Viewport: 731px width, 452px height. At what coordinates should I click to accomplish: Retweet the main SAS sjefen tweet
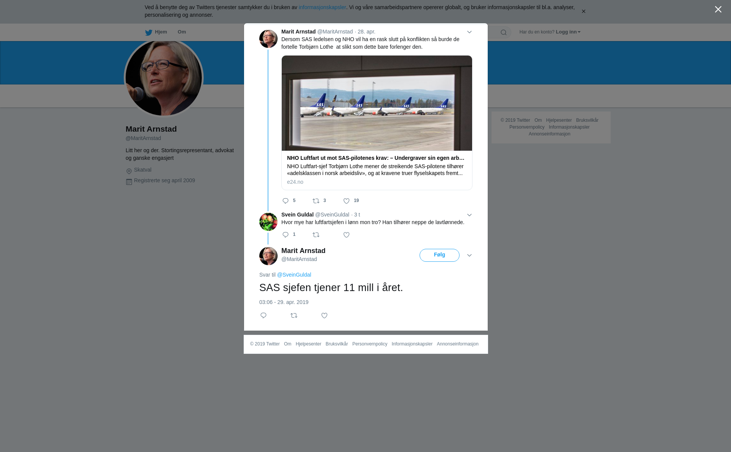(294, 315)
